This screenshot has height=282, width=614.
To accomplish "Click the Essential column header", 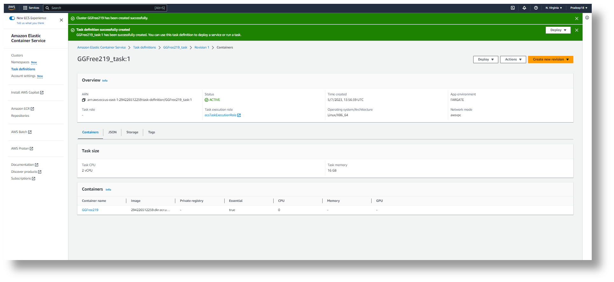I will 236,201.
